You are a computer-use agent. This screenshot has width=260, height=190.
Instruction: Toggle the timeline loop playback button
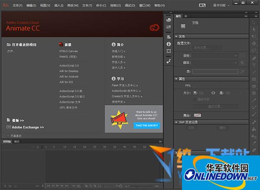pyautogui.click(x=78, y=186)
